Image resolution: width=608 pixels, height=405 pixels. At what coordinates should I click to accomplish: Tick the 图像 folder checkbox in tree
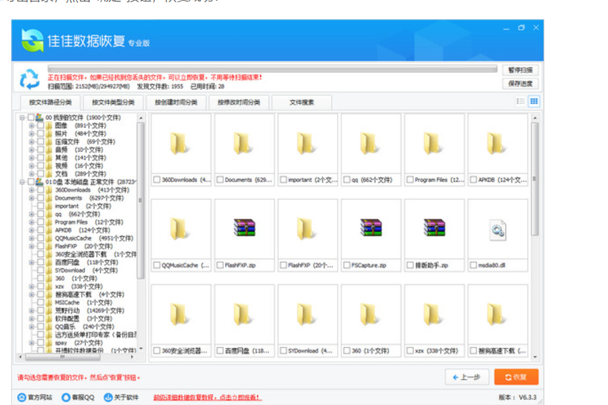point(40,126)
